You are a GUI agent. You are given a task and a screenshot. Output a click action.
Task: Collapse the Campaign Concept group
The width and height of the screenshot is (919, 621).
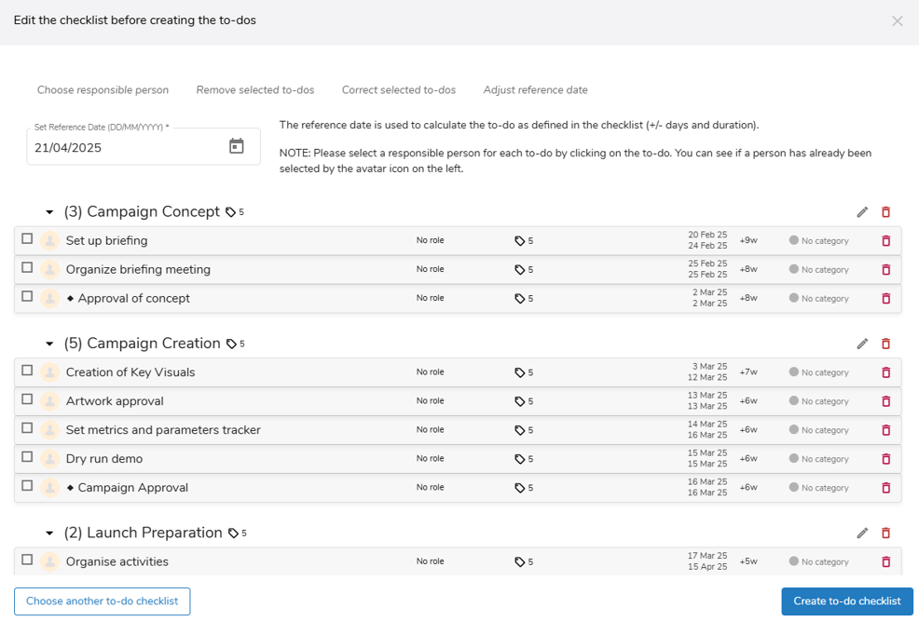pyautogui.click(x=50, y=212)
